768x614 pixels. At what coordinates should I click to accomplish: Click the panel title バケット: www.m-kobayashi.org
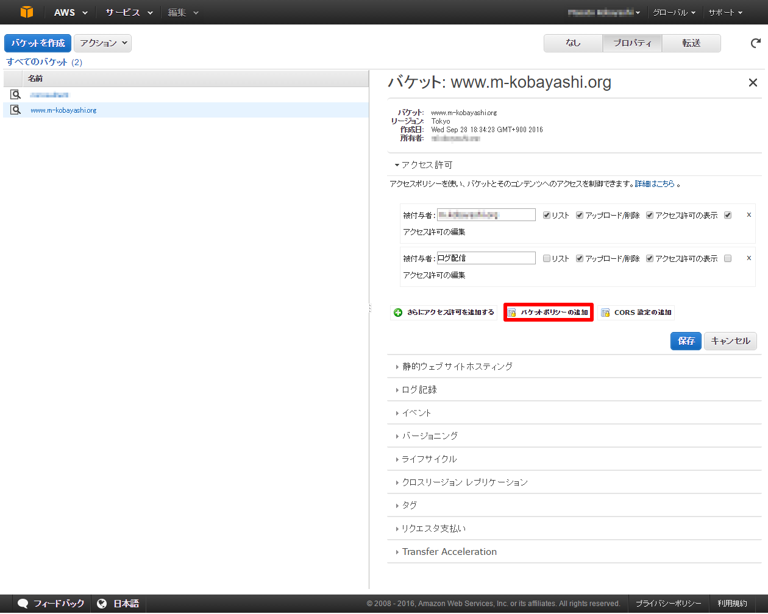coord(500,82)
